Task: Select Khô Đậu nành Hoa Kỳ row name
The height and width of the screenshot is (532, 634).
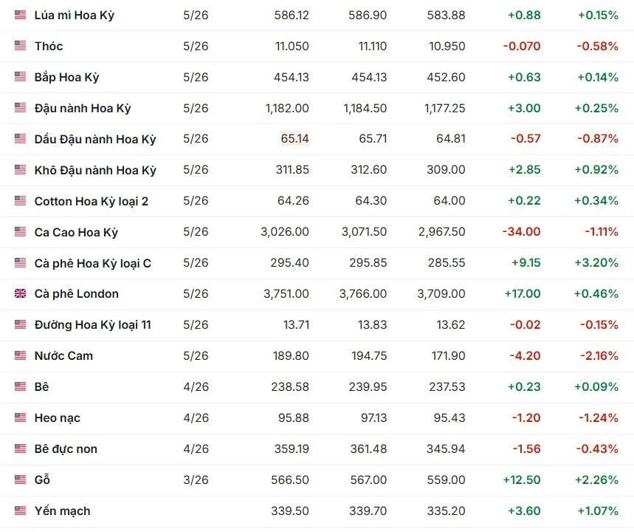Action: [x=95, y=170]
